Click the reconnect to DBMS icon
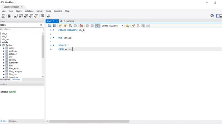Image resolution: width=222 pixels, height=124 pixels. pos(49,16)
